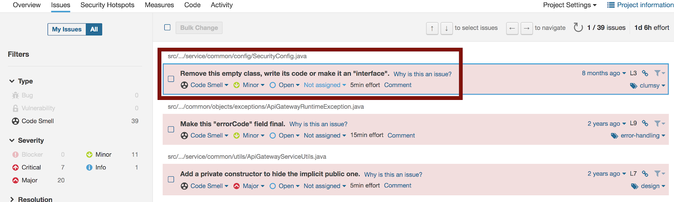Click the reload issues refresh icon

click(x=578, y=28)
